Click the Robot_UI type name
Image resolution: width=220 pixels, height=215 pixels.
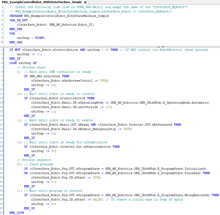(x=85, y=25)
